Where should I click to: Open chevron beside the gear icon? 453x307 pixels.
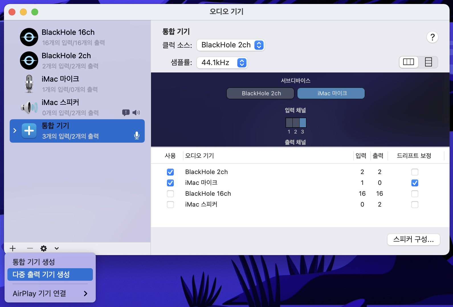click(x=57, y=248)
